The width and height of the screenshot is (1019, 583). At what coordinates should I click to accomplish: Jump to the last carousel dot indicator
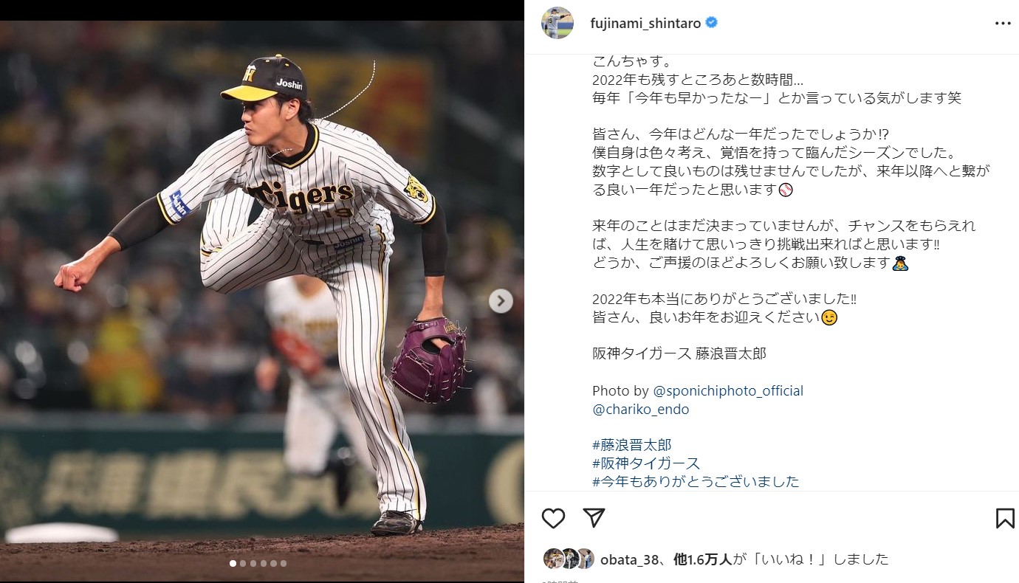click(x=284, y=563)
